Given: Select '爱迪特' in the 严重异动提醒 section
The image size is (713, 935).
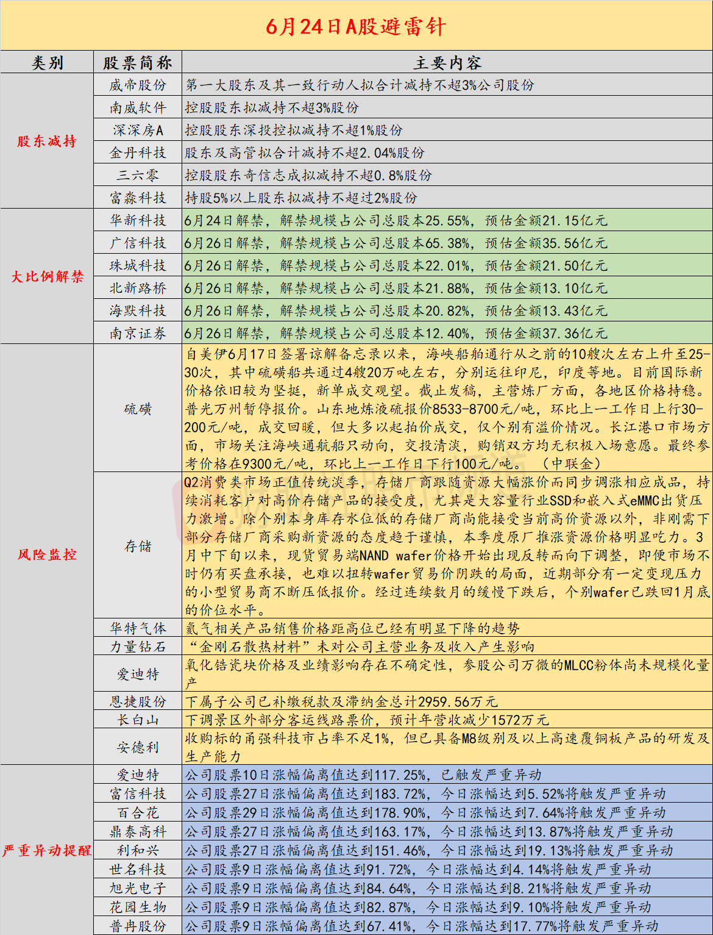Looking at the screenshot, I should 138,775.
